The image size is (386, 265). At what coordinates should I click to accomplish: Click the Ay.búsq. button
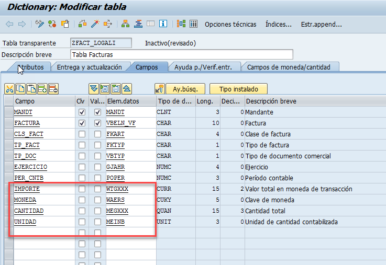tap(185, 89)
